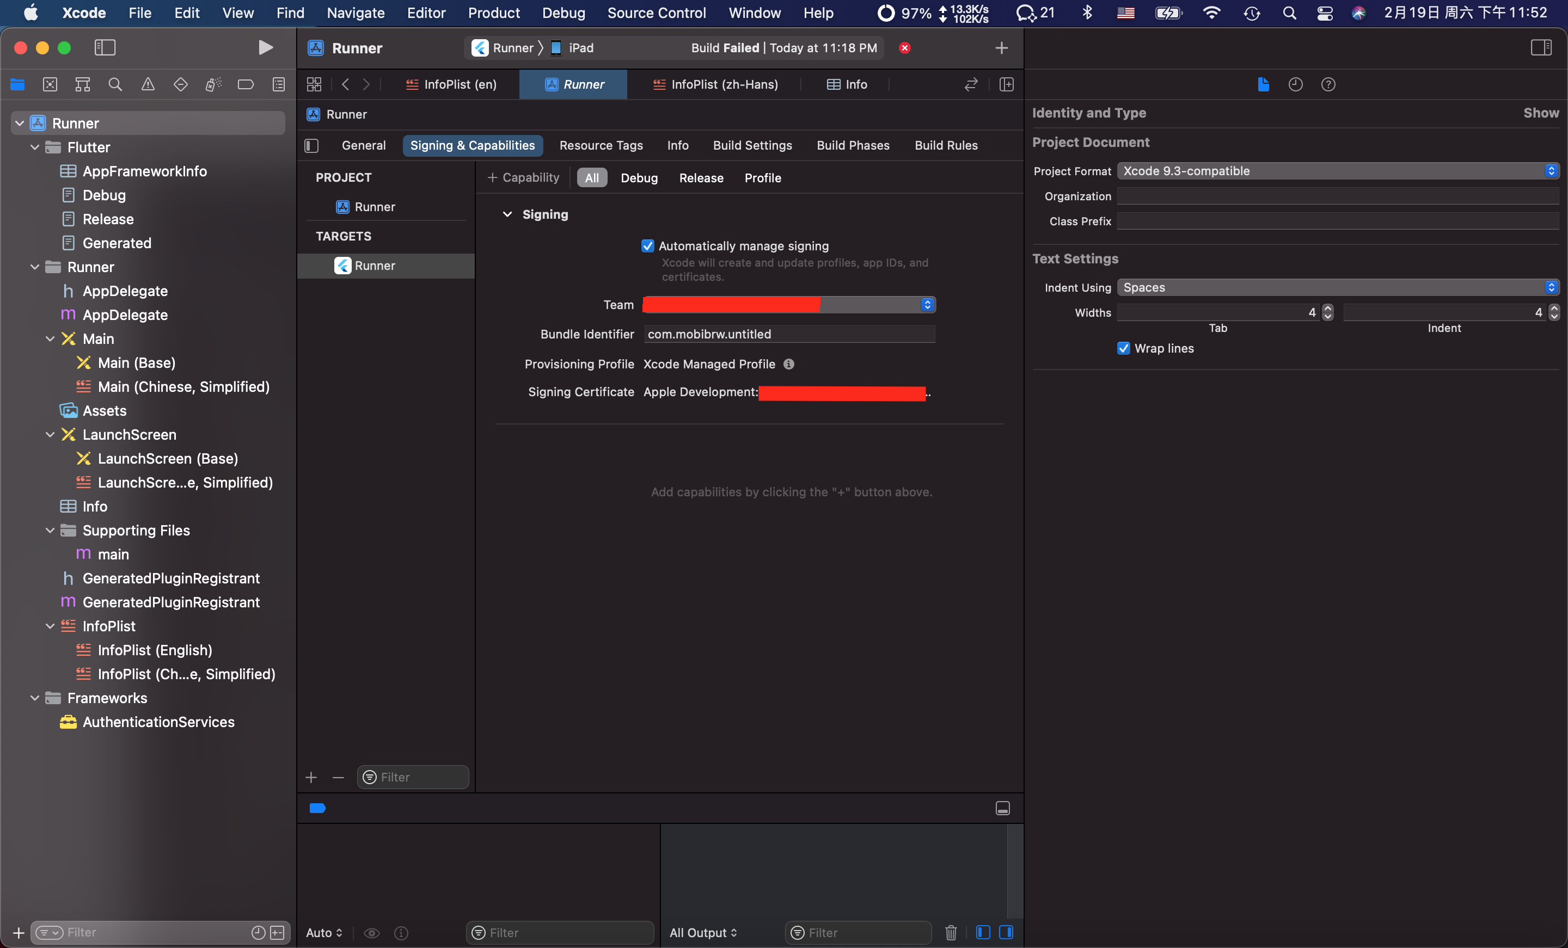
Task: Collapse the Signing section chevron
Action: [507, 214]
